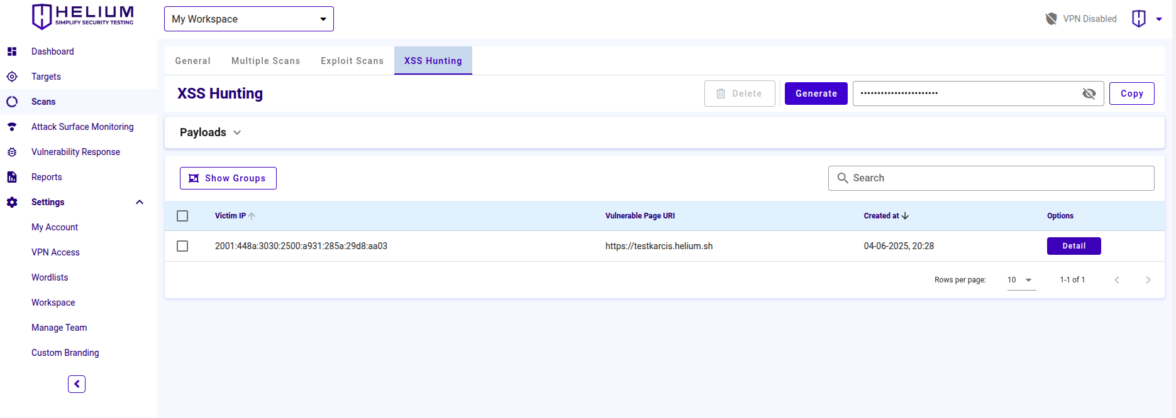Switch to the Exploit Scans tab
The height and width of the screenshot is (418, 1176).
pyautogui.click(x=352, y=61)
